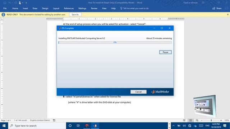The width and height of the screenshot is (230, 129).
Task: Click the MathWorks logo in the installer
Action: coord(160,92)
